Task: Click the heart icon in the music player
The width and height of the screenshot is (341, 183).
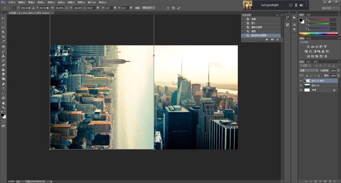Action: [291, 5]
